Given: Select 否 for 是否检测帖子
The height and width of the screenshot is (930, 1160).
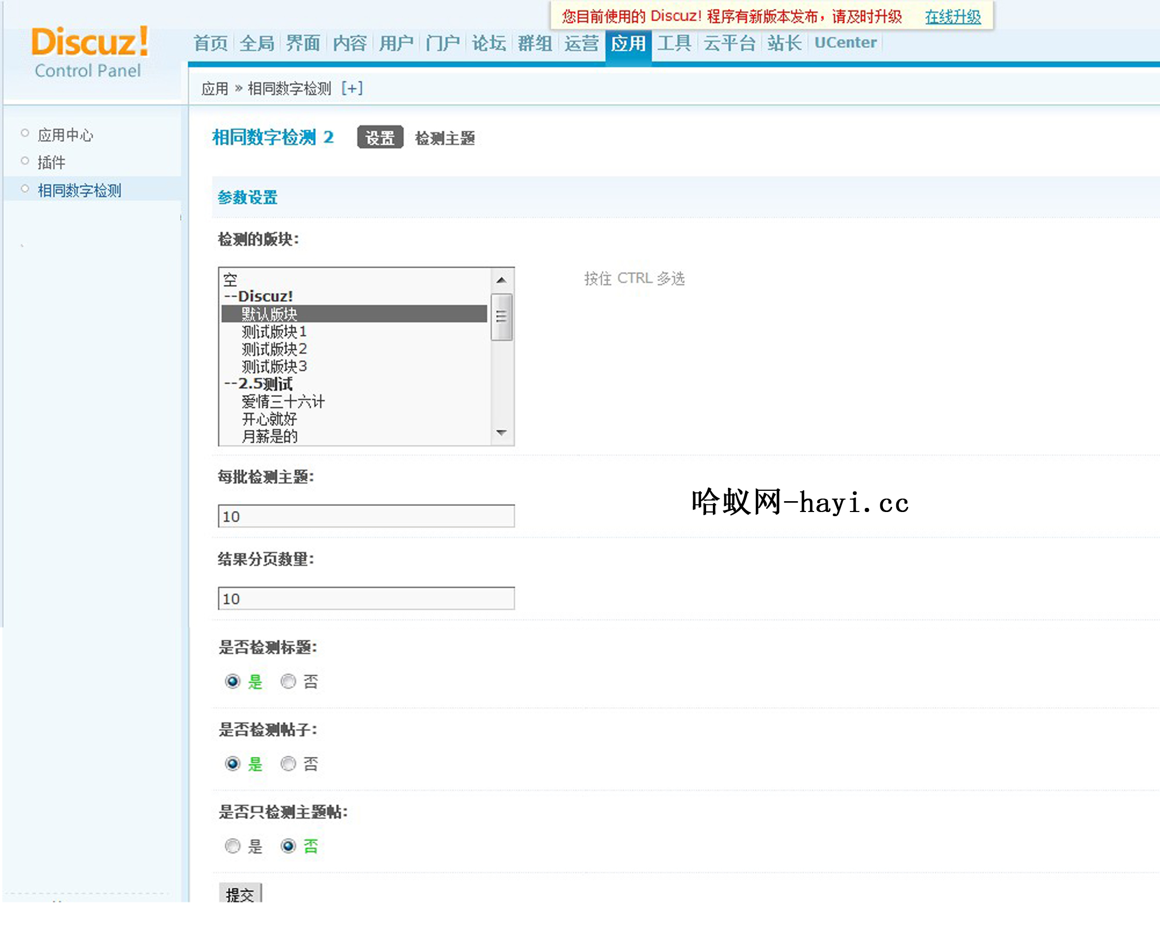Looking at the screenshot, I should click(288, 764).
